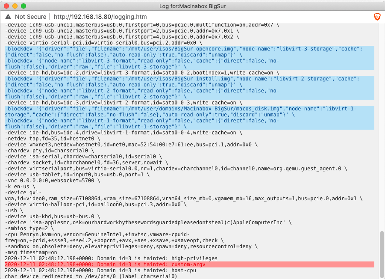Click the '-msg timestamp=on' line
Viewport: 385px width, 279px height.
(31, 252)
